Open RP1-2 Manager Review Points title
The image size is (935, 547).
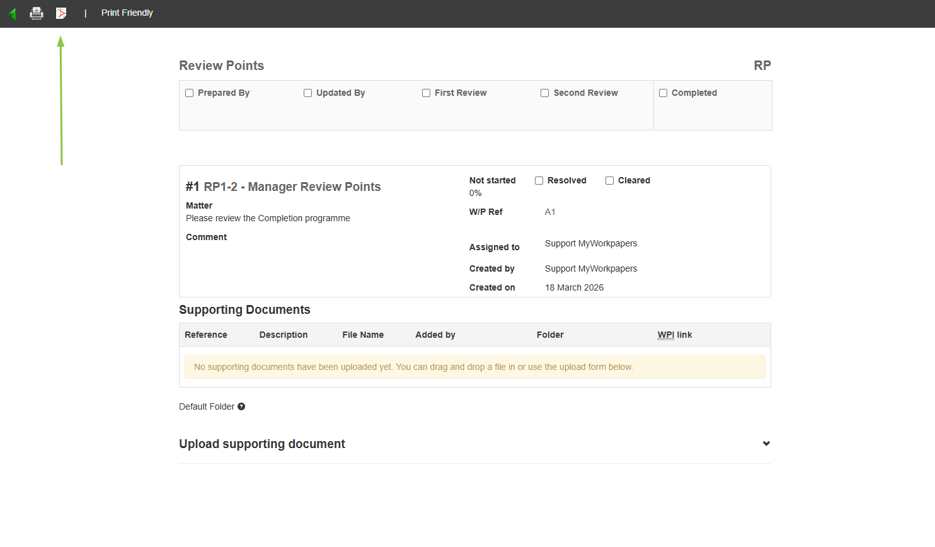[292, 187]
